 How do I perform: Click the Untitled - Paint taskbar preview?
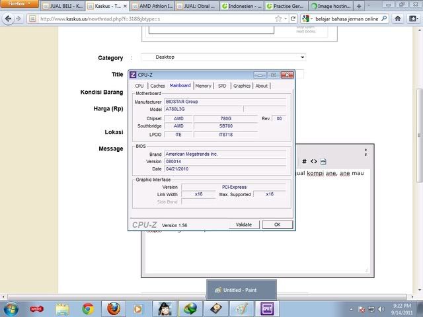(241, 290)
